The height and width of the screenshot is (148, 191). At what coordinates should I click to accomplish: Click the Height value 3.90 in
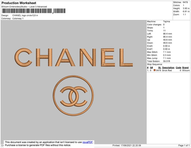click(186, 8)
